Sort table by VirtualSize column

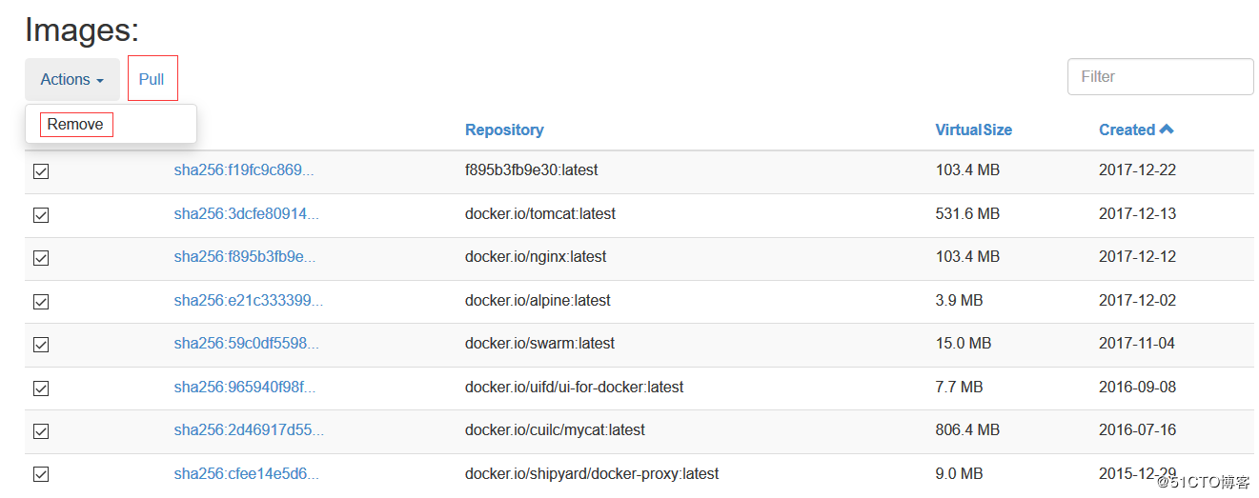click(973, 130)
